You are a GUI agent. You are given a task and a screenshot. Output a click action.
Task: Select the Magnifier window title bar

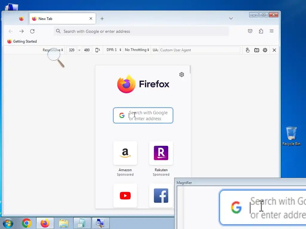[240, 183]
